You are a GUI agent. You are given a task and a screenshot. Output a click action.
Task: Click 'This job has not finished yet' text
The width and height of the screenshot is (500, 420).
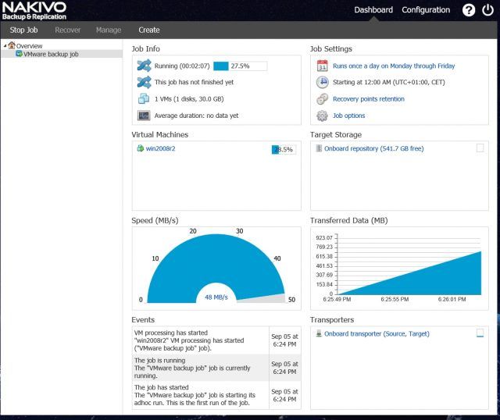[x=194, y=82]
